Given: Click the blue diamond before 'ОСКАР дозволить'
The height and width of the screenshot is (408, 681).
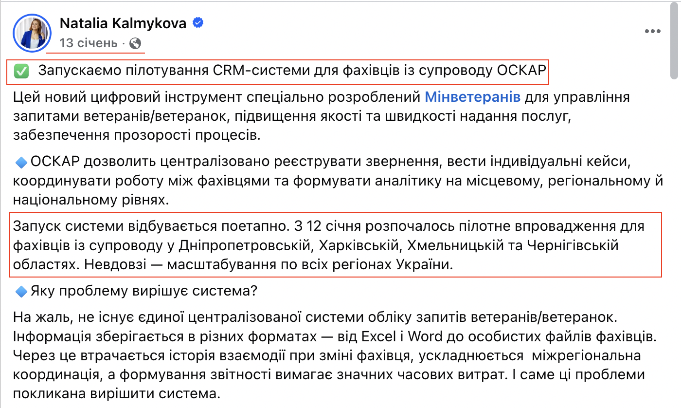Looking at the screenshot, I should pos(21,162).
